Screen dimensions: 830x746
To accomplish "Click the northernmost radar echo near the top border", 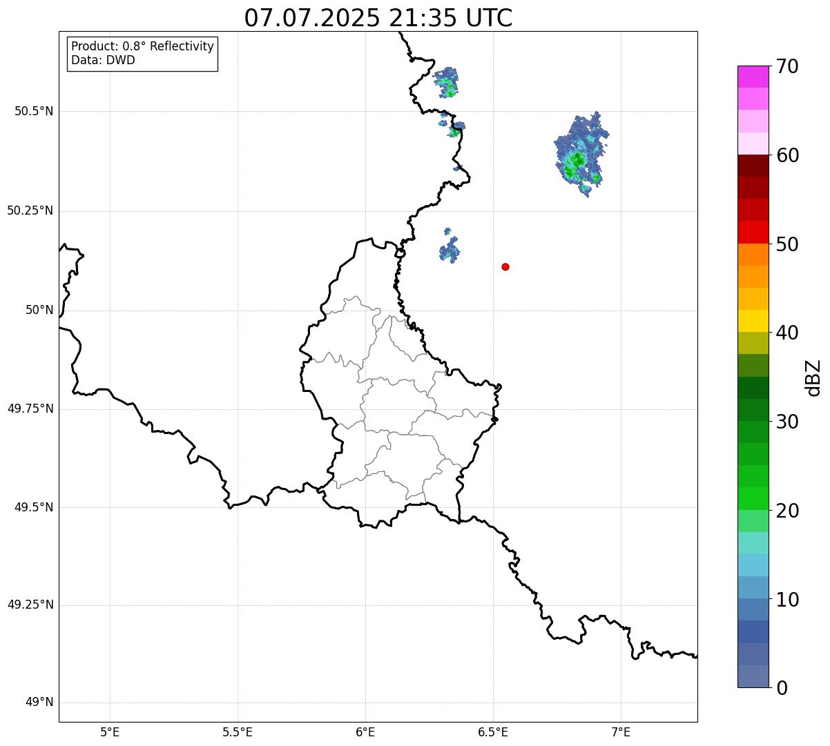I will click(x=446, y=82).
